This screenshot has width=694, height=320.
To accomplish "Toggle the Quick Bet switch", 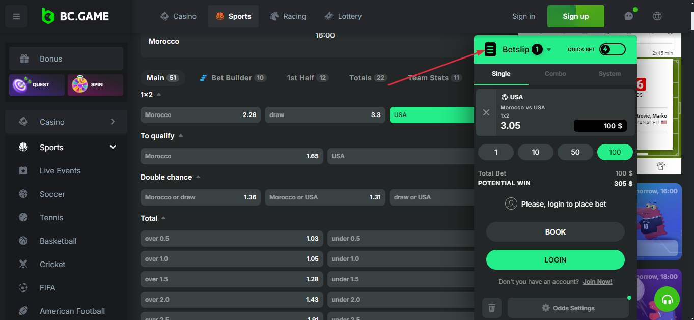I will tap(612, 49).
